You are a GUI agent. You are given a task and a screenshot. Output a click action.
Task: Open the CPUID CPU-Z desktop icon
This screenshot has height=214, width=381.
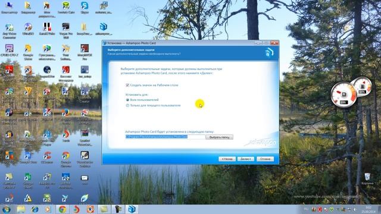(9, 51)
